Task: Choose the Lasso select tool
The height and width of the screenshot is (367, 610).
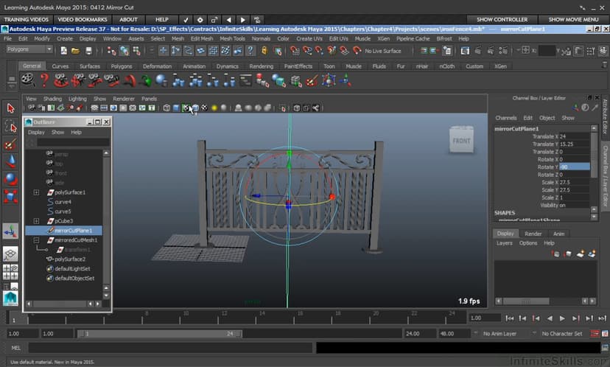Action: [10, 126]
